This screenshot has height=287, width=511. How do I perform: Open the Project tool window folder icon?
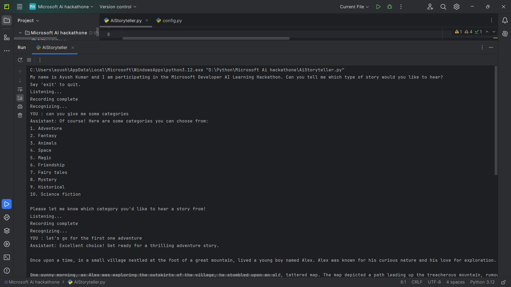click(x=7, y=20)
